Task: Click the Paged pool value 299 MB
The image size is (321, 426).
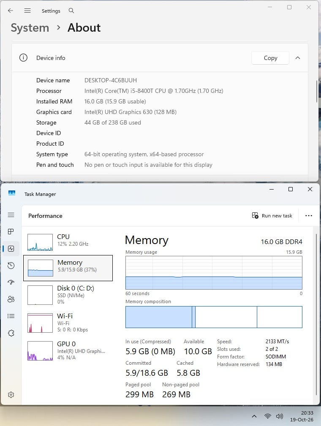Action: pos(139,394)
